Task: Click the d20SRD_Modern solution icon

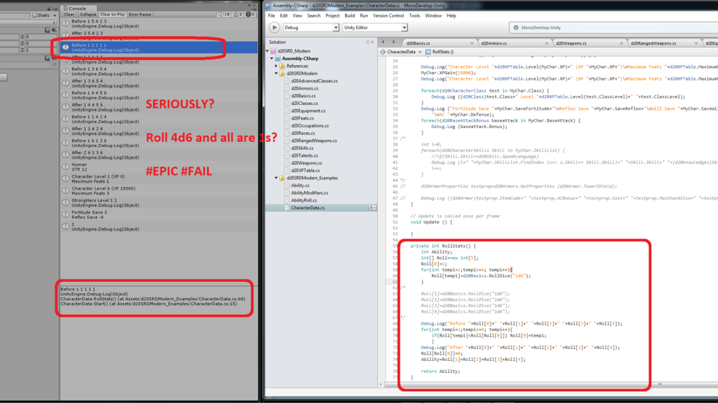Action: click(273, 51)
